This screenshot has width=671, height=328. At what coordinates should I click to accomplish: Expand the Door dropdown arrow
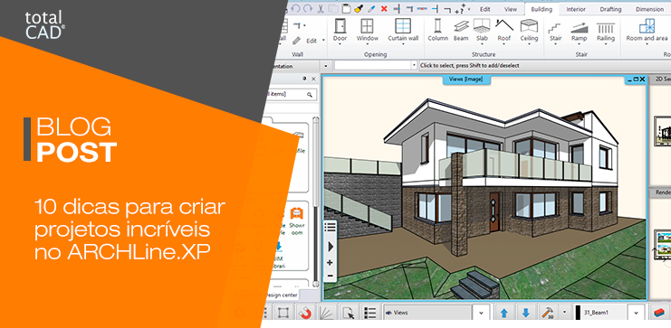340,43
